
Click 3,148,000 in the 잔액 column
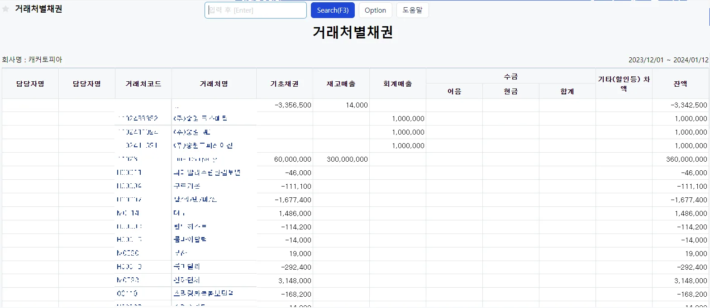[691, 280]
